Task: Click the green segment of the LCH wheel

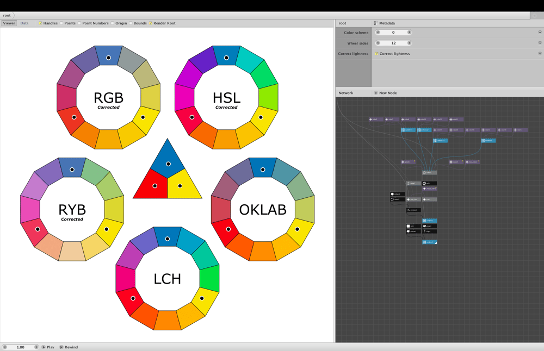Action: pos(209,279)
